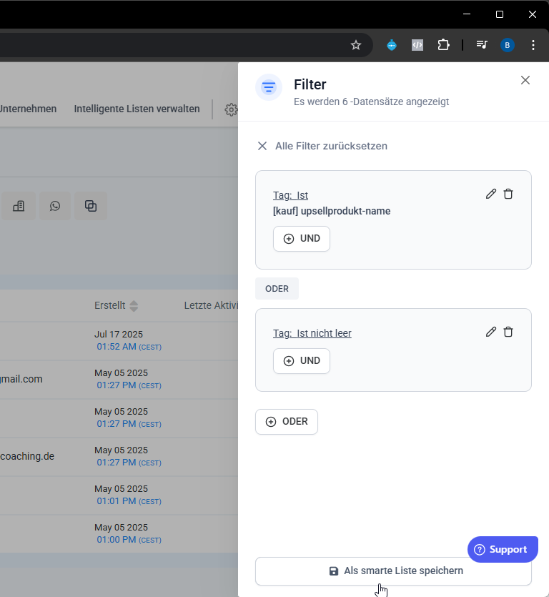Maximize the browser window
Image resolution: width=549 pixels, height=597 pixels.
click(500, 14)
